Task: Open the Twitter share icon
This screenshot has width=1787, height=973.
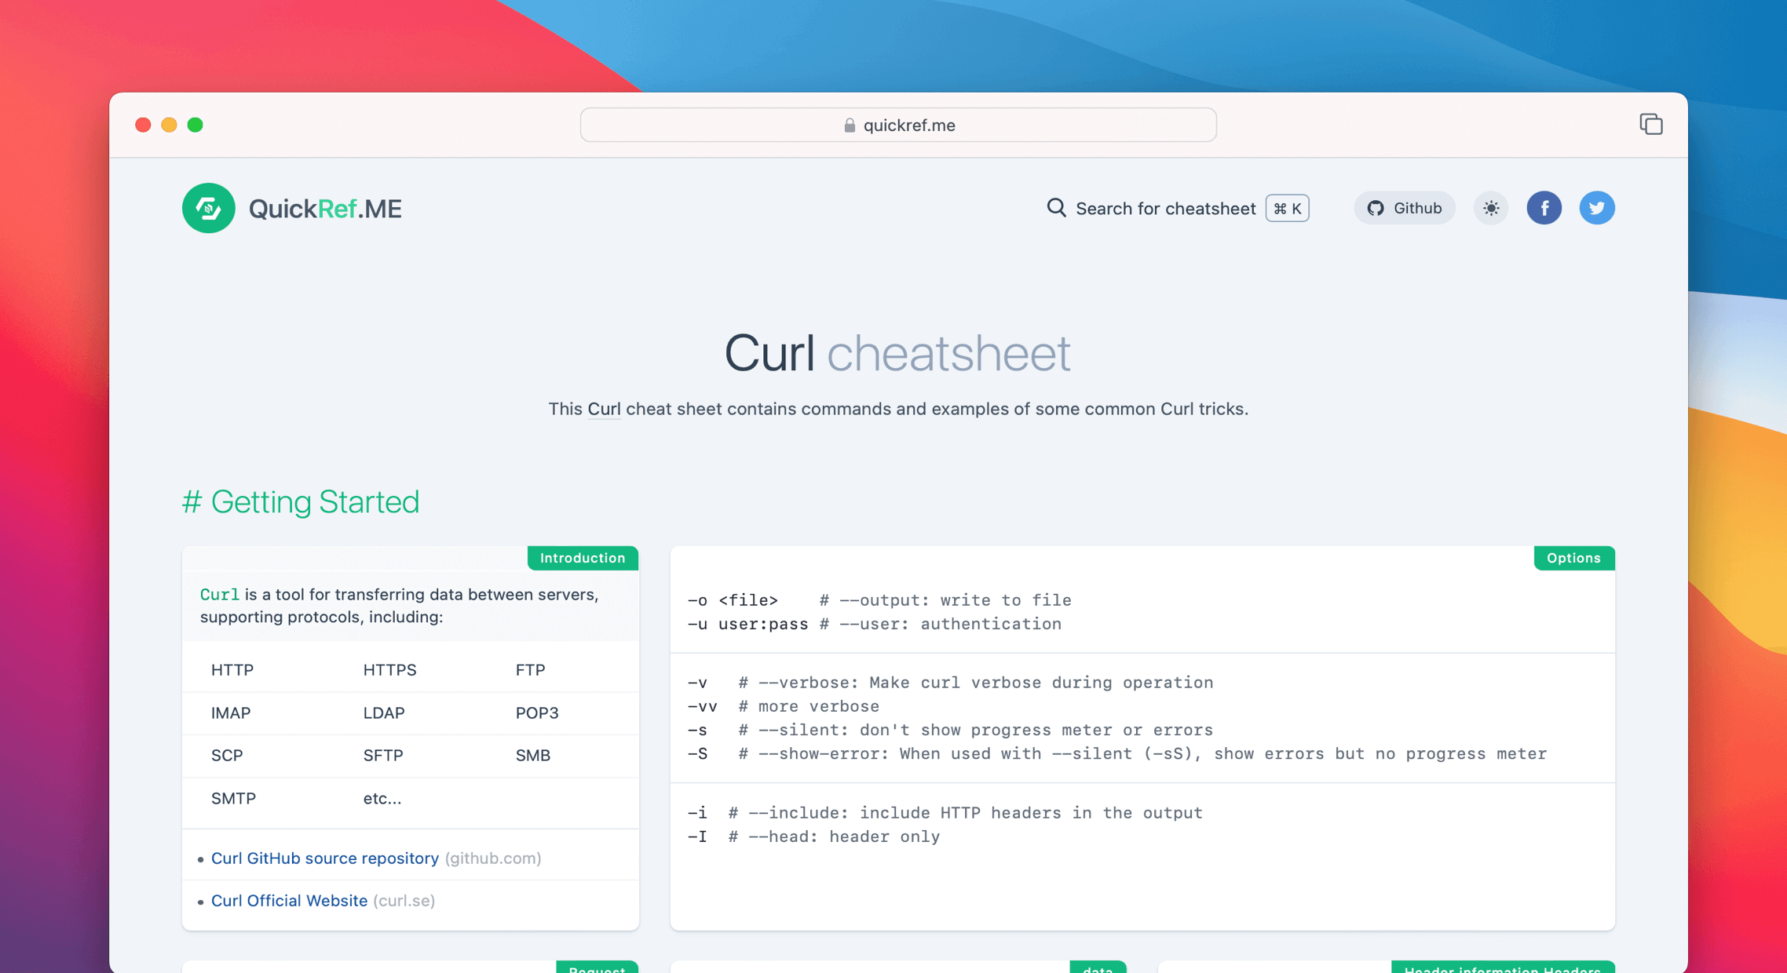Action: [1596, 208]
